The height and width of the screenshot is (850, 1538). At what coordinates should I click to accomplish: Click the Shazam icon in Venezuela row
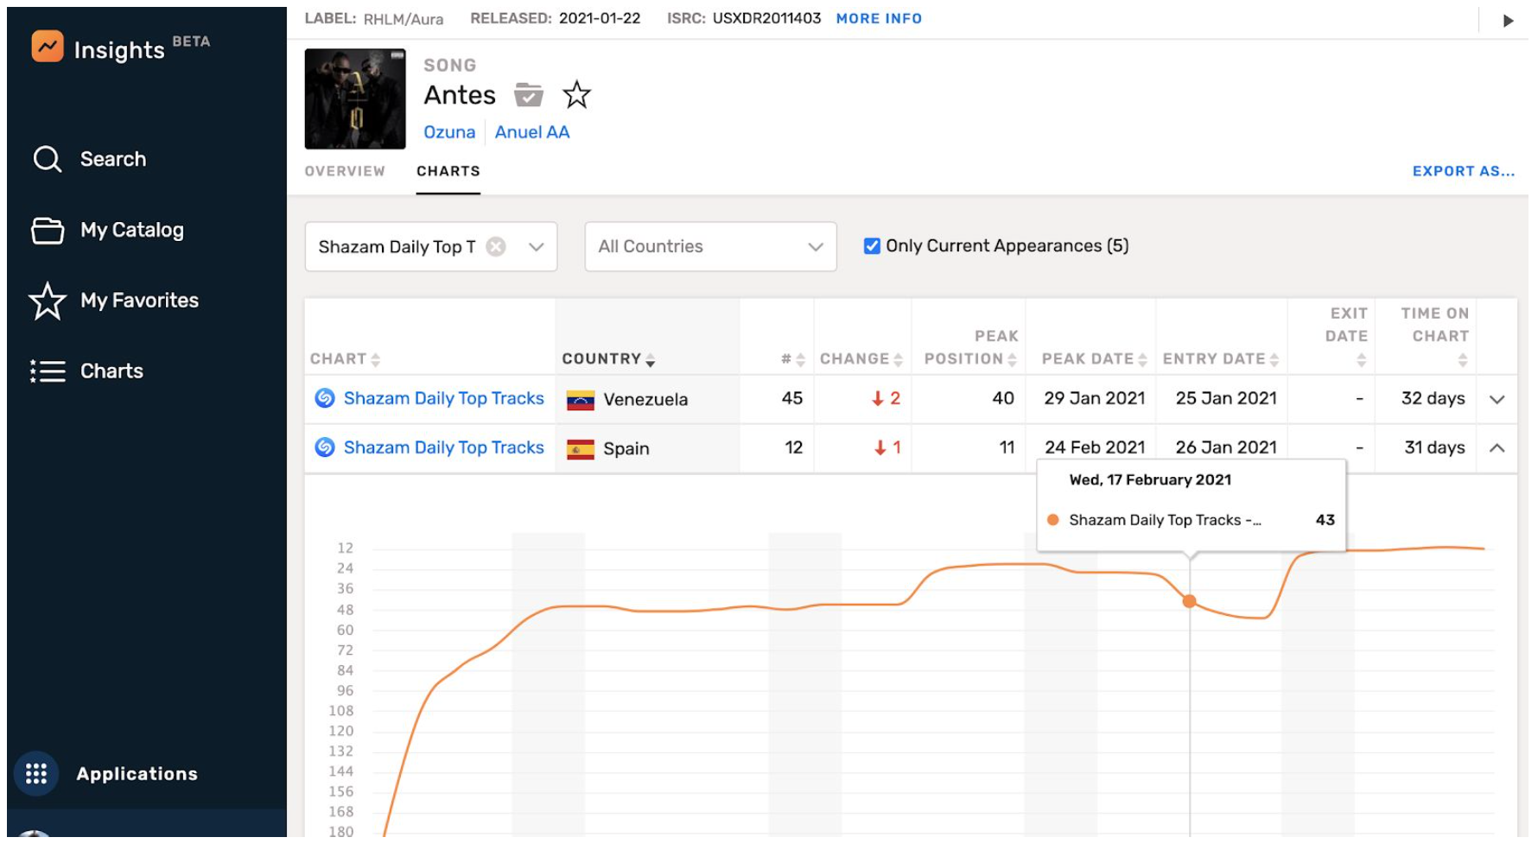coord(325,398)
